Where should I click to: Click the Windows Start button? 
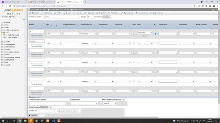(3, 121)
